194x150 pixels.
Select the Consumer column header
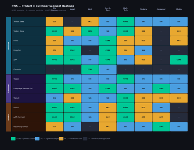coord(161,9)
